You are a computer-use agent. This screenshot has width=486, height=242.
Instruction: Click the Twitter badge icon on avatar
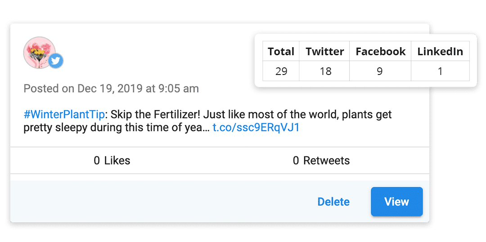pyautogui.click(x=56, y=61)
